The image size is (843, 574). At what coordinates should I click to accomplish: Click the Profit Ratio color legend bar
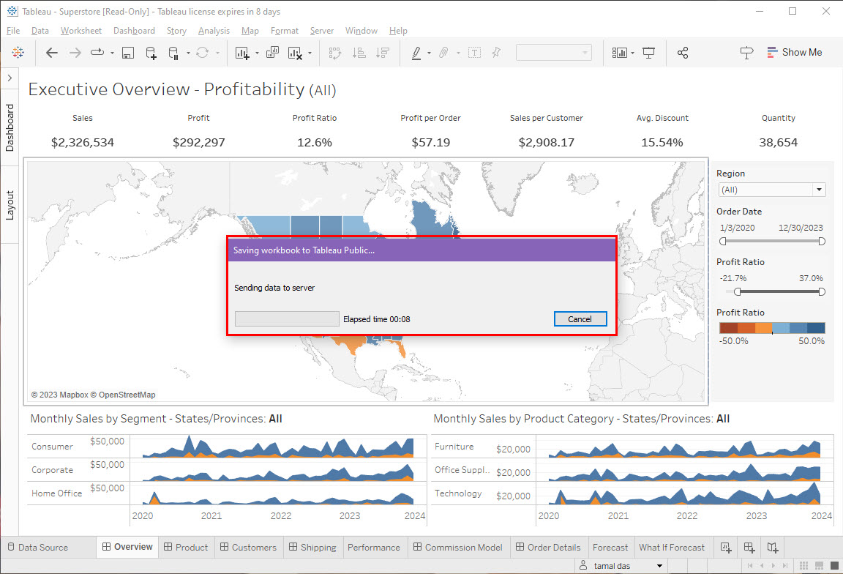tap(772, 328)
